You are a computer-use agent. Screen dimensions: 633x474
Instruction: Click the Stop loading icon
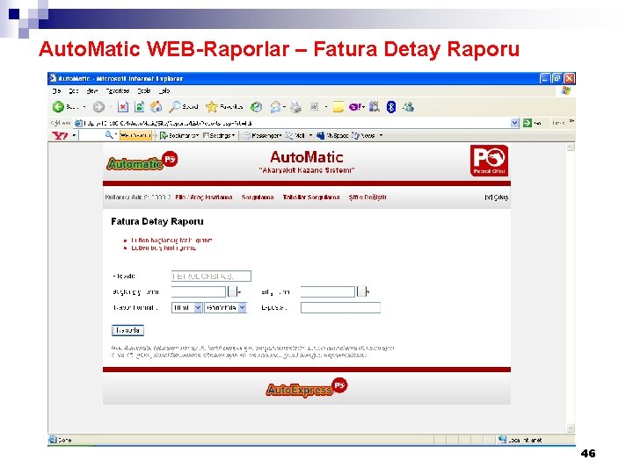tap(123, 107)
